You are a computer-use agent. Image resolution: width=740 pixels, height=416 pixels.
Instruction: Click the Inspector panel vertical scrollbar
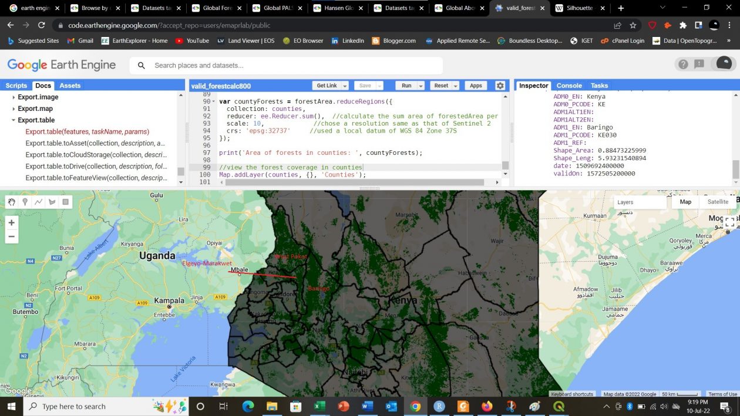click(736, 170)
